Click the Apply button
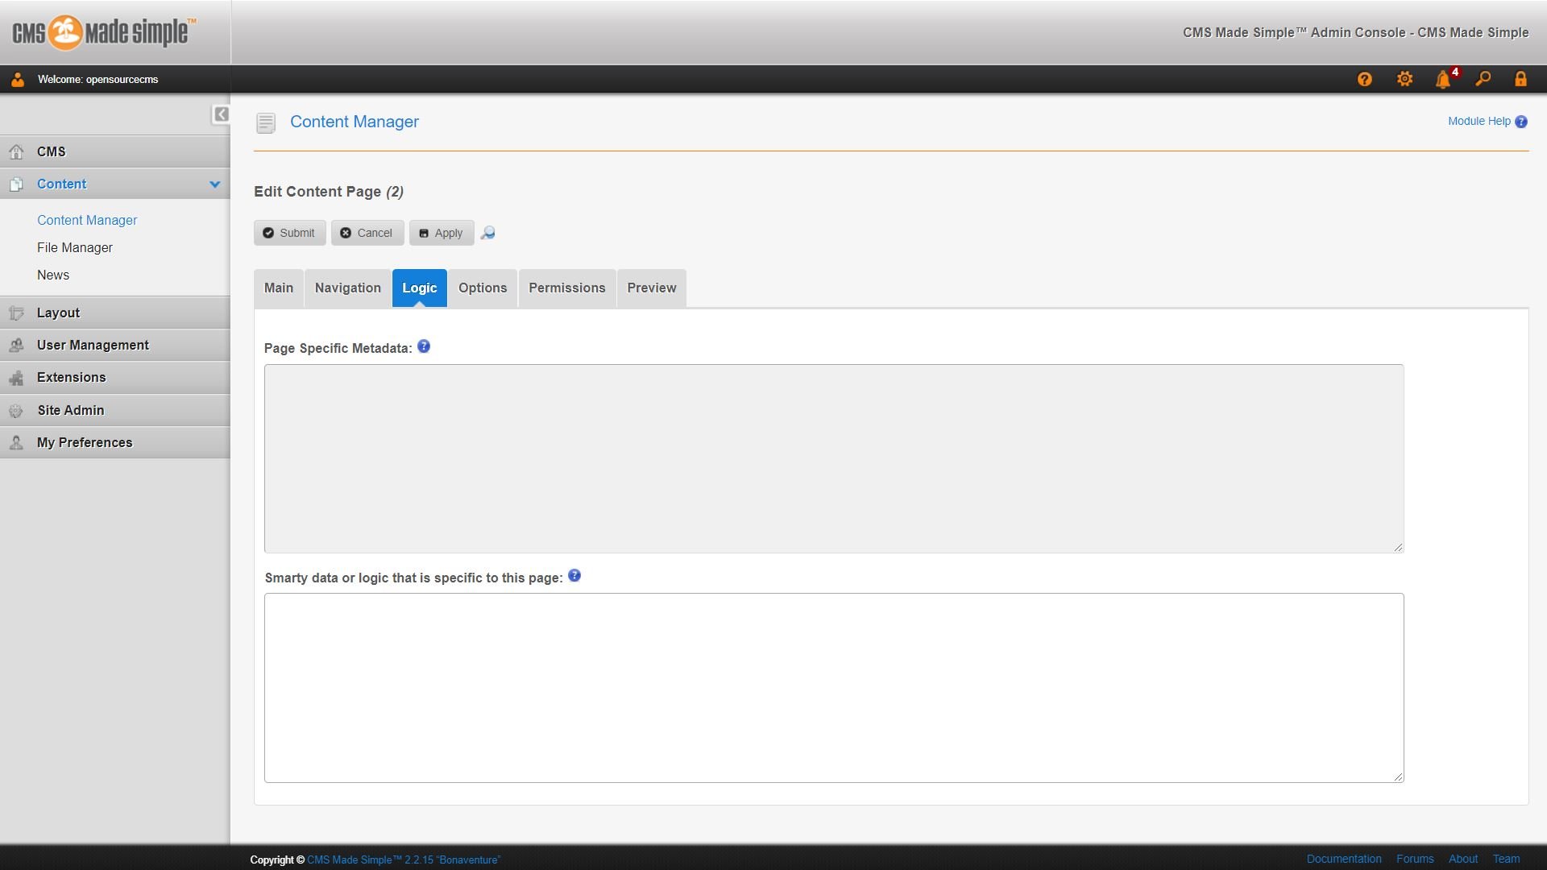The width and height of the screenshot is (1547, 870). [x=442, y=233]
